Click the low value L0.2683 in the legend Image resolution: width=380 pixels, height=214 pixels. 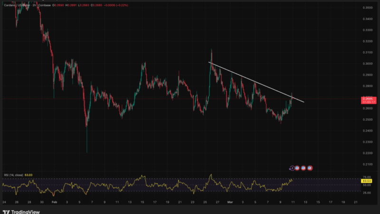(84, 5)
